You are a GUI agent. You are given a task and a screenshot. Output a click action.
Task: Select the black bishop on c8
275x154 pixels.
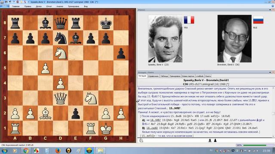46,23
